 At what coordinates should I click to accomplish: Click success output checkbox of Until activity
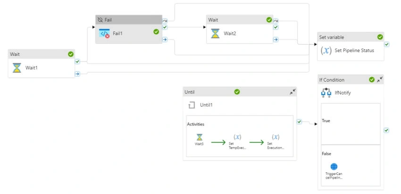[x=299, y=122]
